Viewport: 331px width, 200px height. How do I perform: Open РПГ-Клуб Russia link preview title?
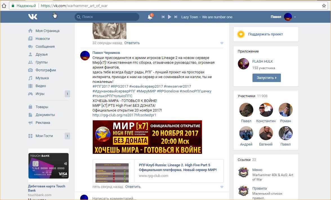click(178, 167)
